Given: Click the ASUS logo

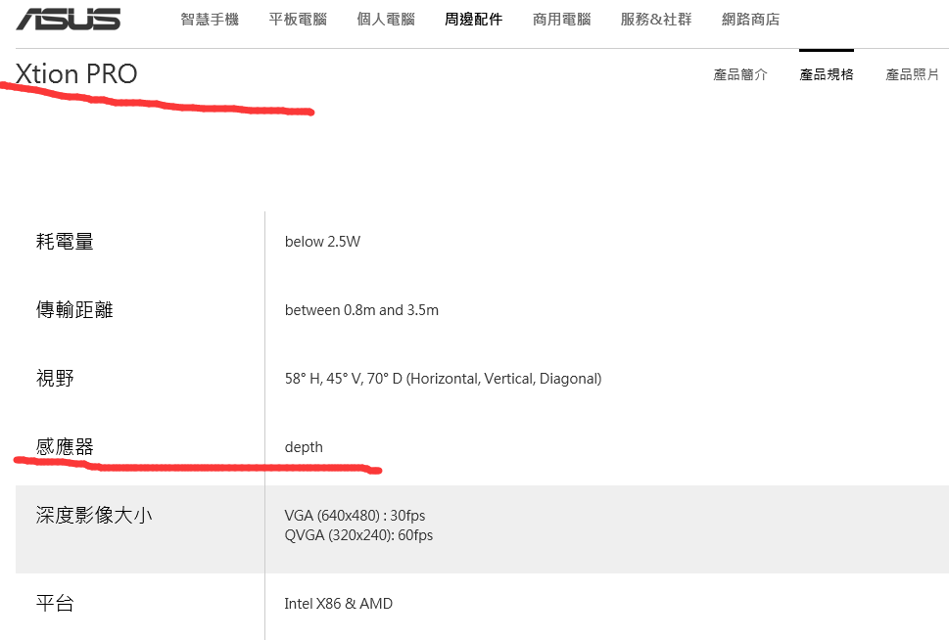Looking at the screenshot, I should click(69, 20).
